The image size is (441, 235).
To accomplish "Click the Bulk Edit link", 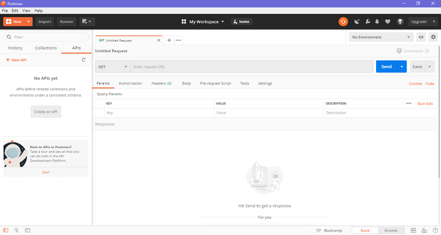I will [x=425, y=104].
